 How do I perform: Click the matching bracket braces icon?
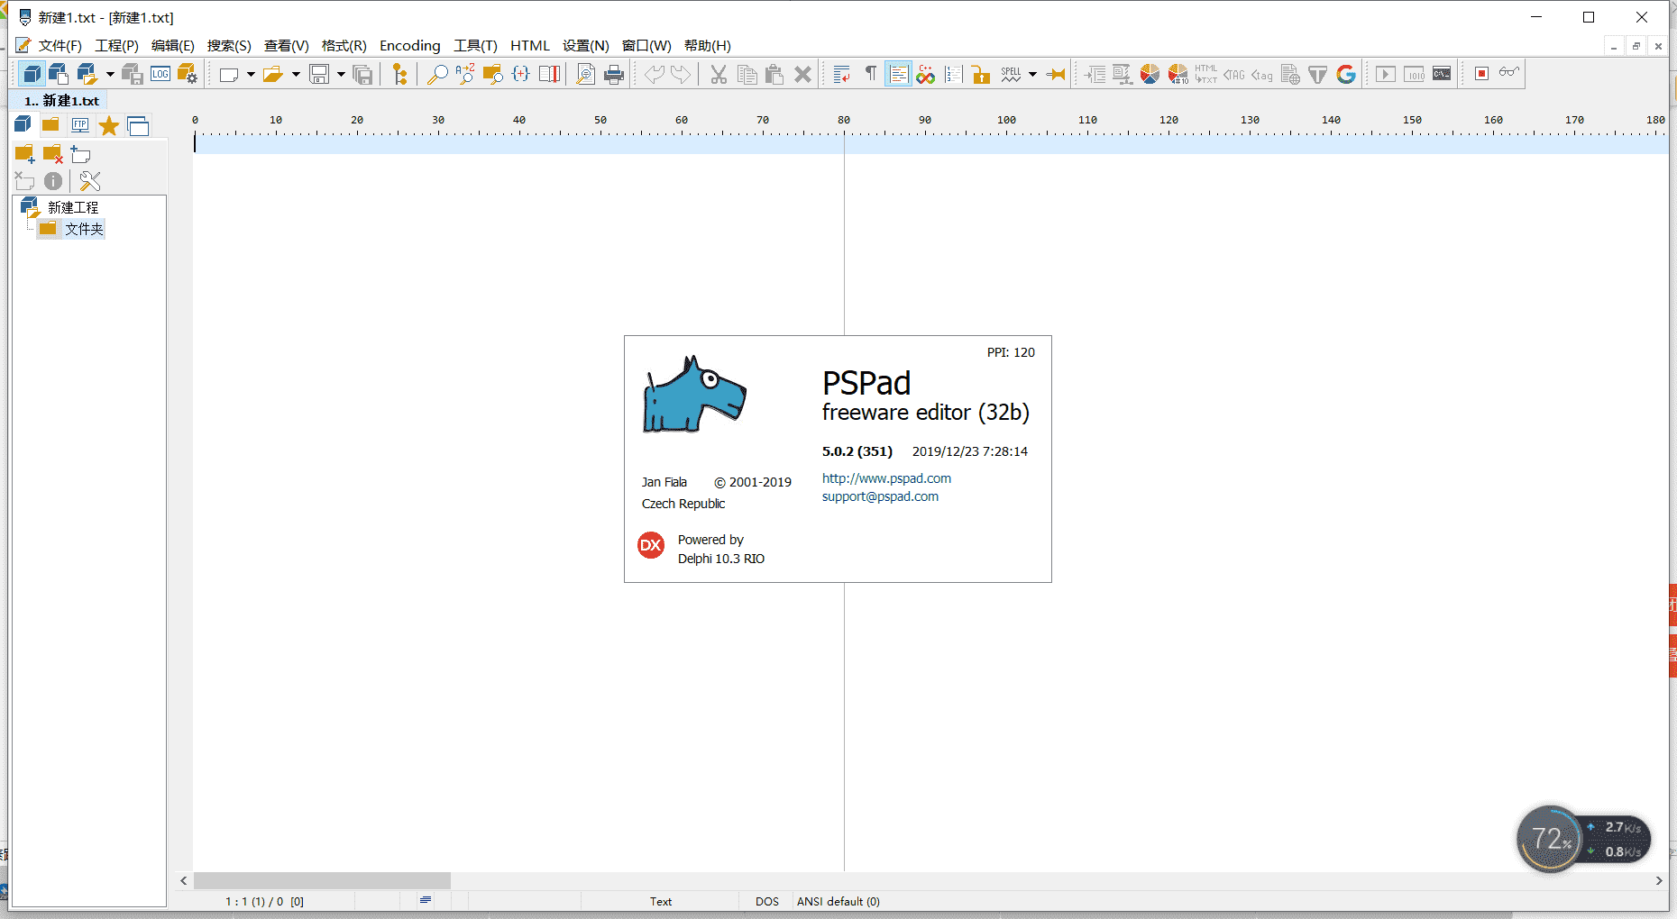[521, 74]
